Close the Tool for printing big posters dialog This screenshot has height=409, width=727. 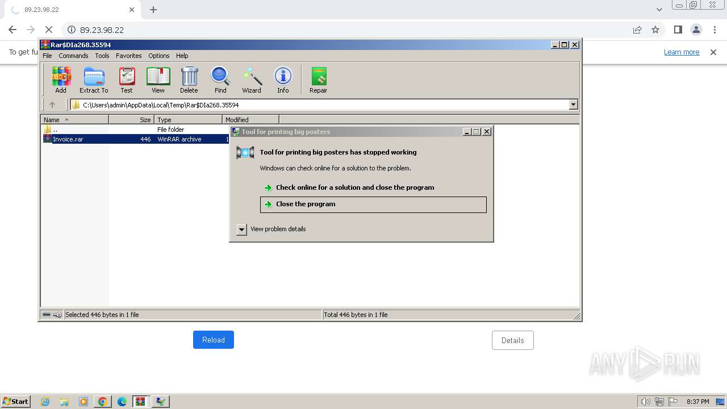(487, 131)
